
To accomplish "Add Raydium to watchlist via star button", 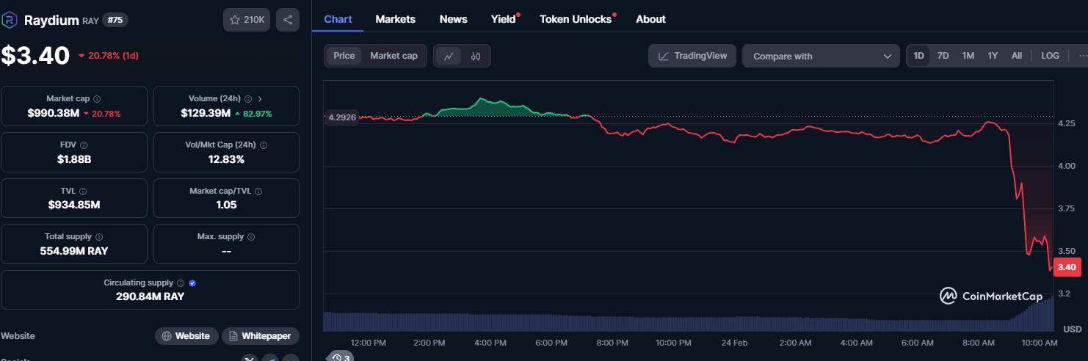I will coord(247,20).
